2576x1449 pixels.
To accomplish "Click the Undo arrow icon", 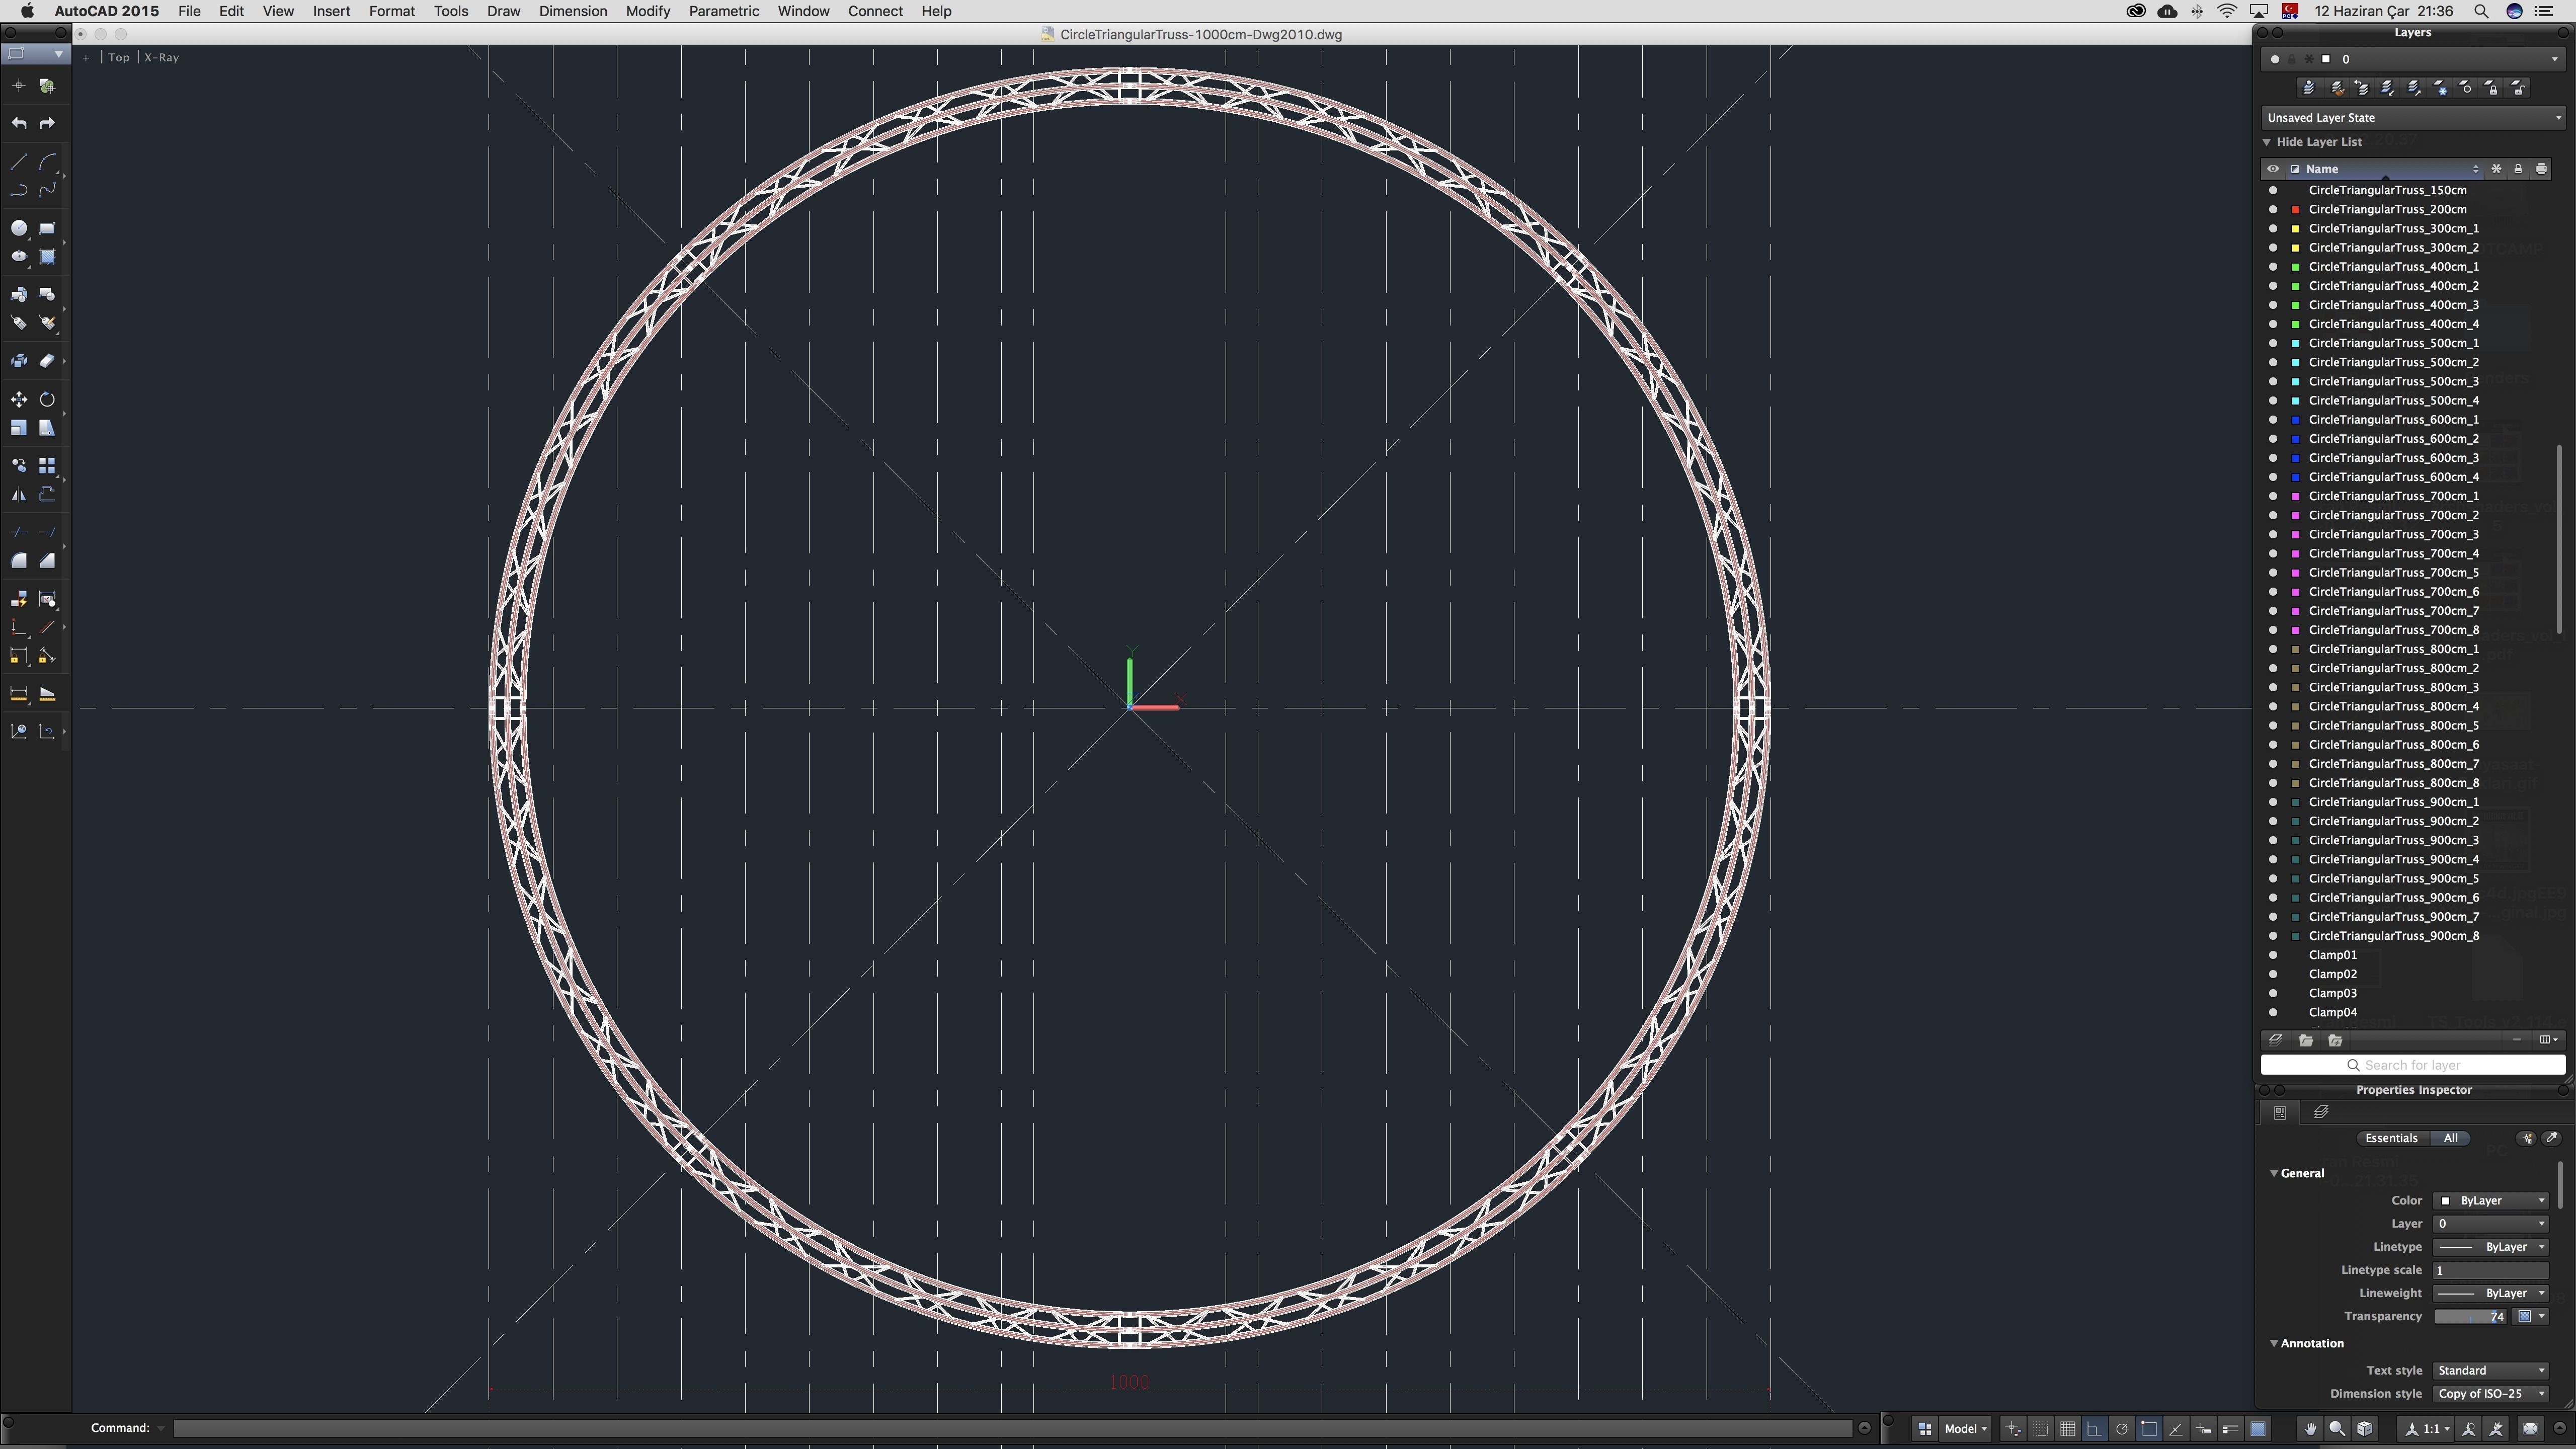I will [x=18, y=123].
